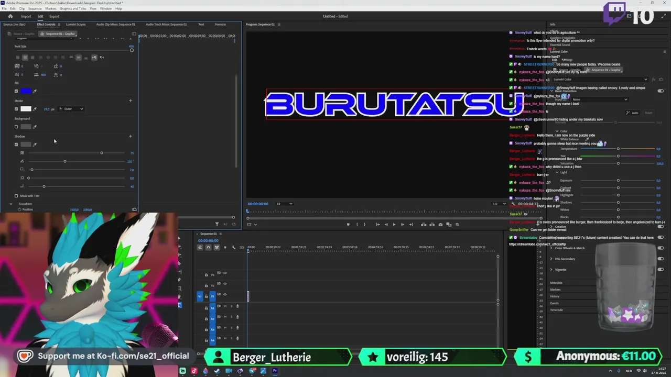Enable the Background checkbox

(16, 127)
